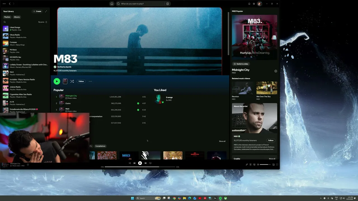Open the Recents sort dropdown in library
This screenshot has height=201, width=358.
point(43,22)
